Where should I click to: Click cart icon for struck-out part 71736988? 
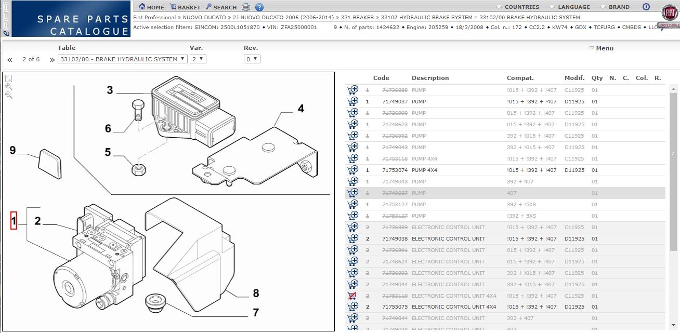click(x=353, y=89)
